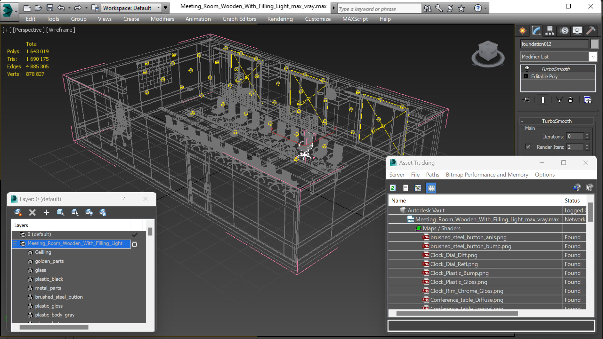Open Bitmap Performance and Memory menu
Image resolution: width=603 pixels, height=339 pixels.
click(x=487, y=175)
